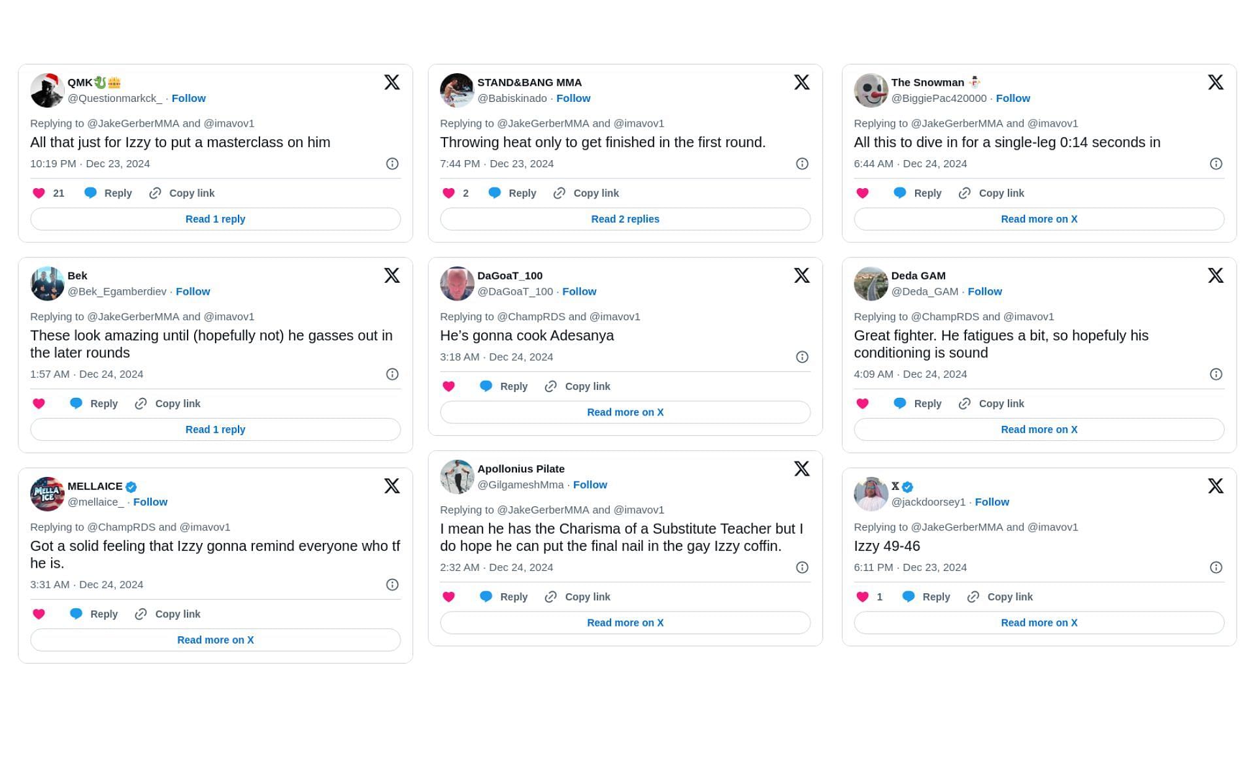Expand replies on STAND&BANG MMA tweet
Viewport: 1255px width, 784px height.
tap(626, 219)
